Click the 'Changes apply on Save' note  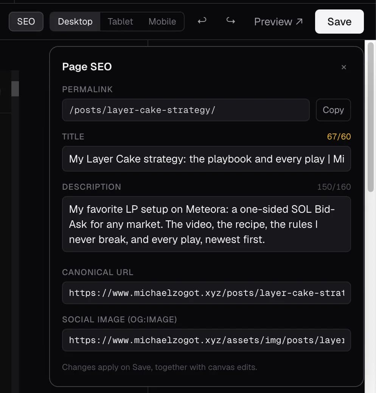click(x=160, y=367)
